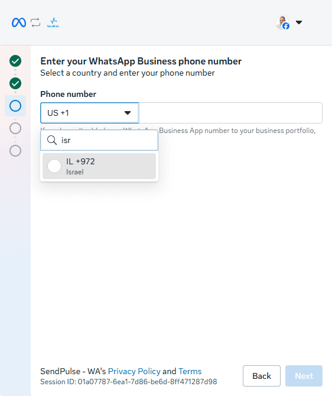Viewport: 332px width, 396px height.
Task: Click the magnifier icon in country search
Action: pyautogui.click(x=52, y=140)
